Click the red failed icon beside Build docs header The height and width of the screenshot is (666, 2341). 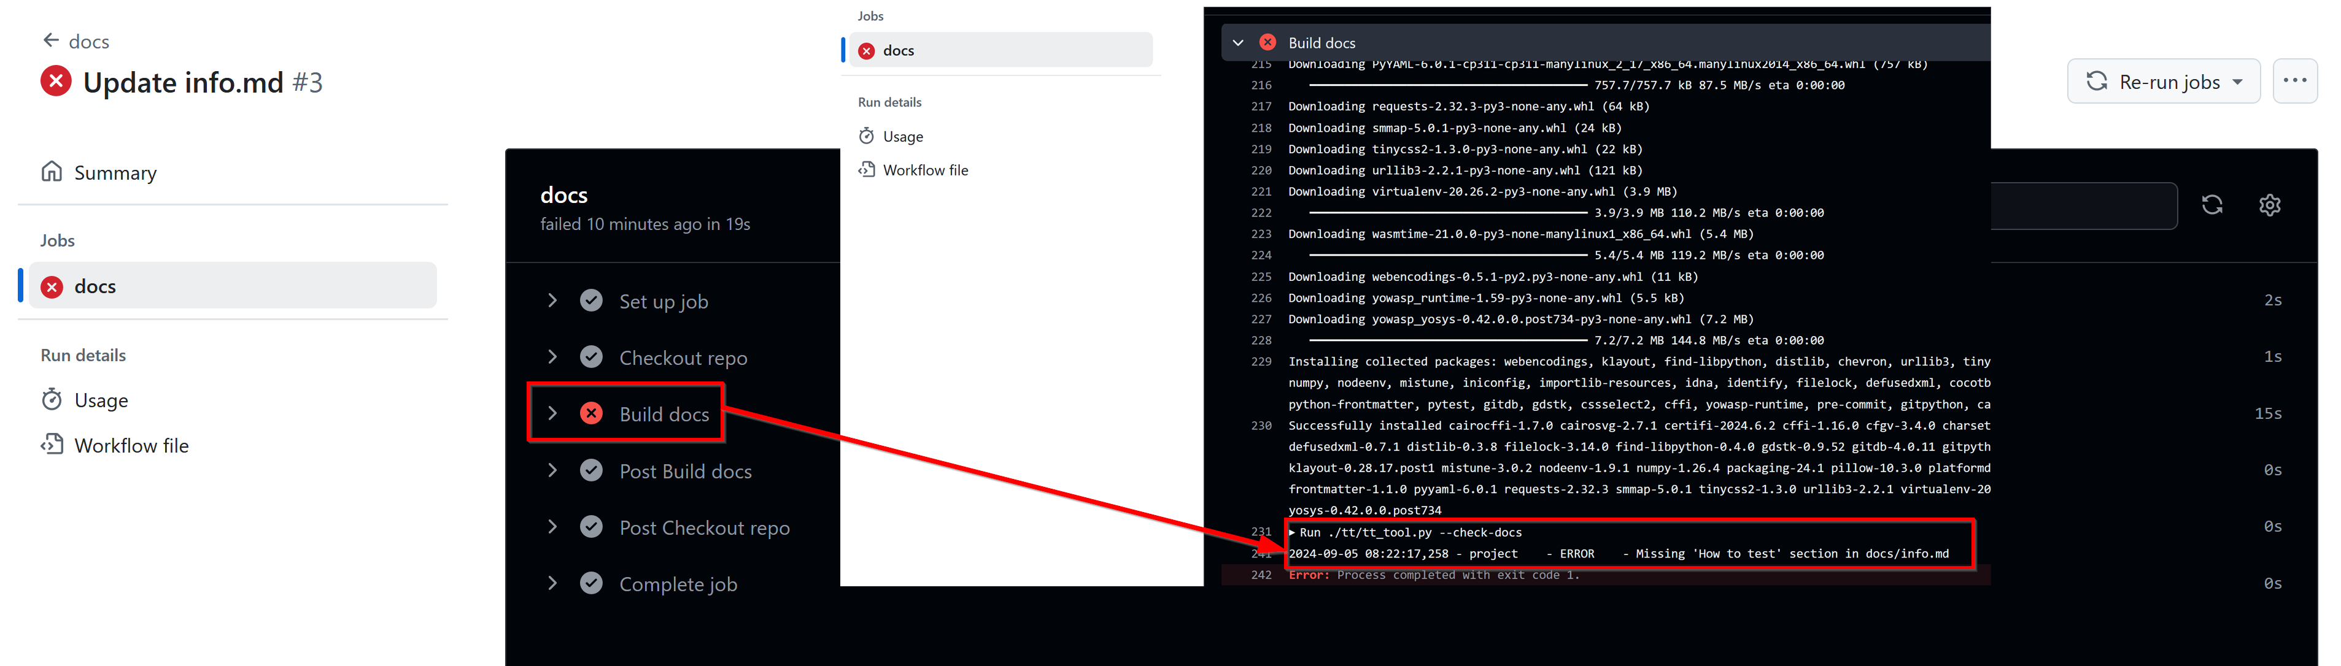pos(1267,43)
